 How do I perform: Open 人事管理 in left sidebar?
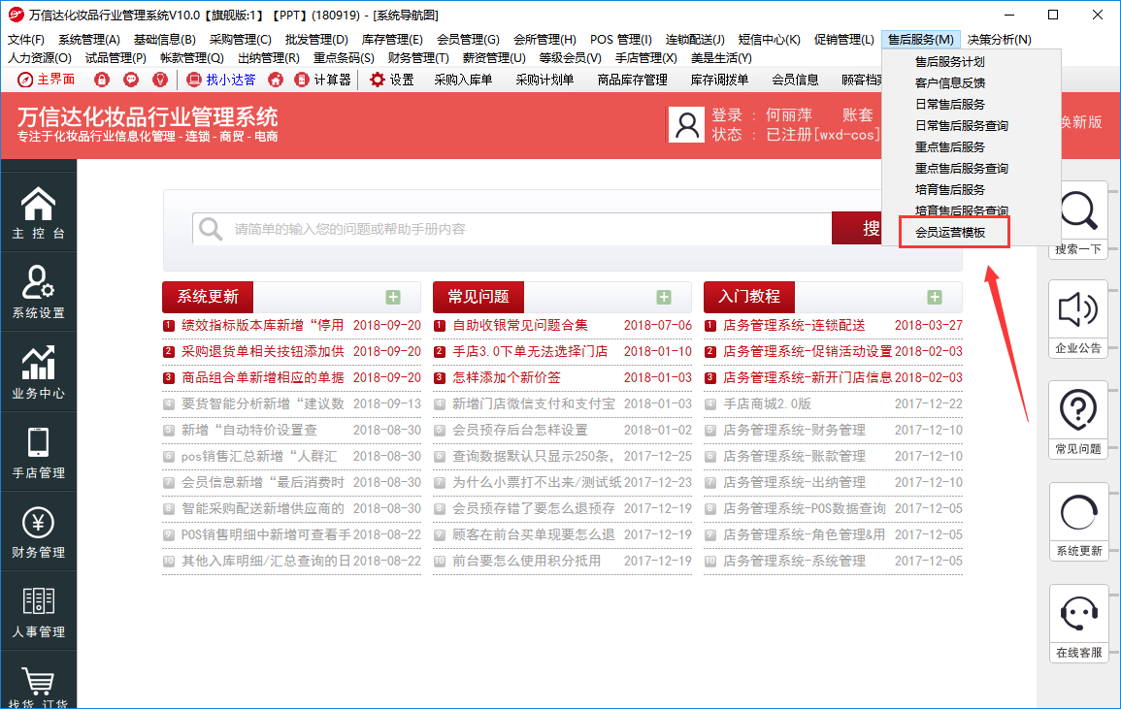(39, 613)
